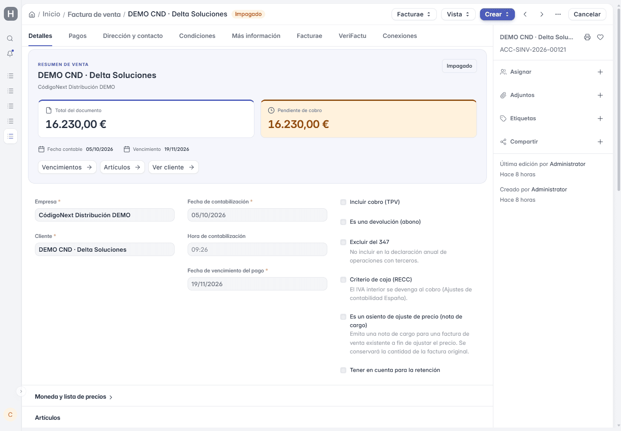This screenshot has height=431, width=621.
Task: Click the Cliente input field
Action: coord(105,250)
